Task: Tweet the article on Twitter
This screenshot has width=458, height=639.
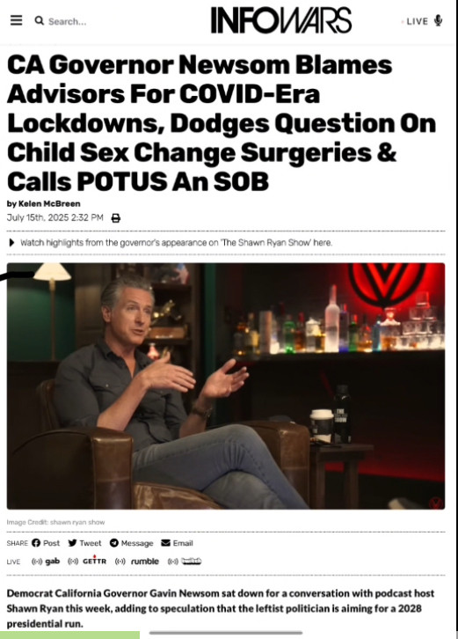Action: (x=84, y=543)
